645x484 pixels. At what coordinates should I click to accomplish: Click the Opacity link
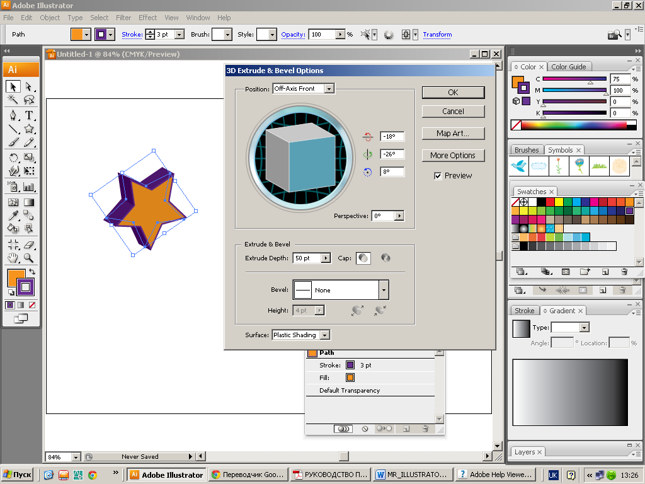tap(294, 35)
